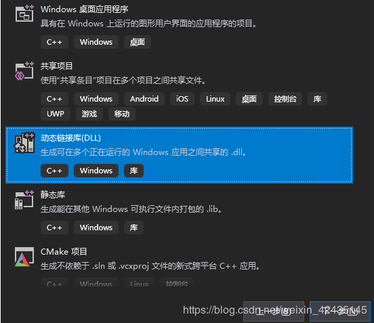Image resolution: width=374 pixels, height=323 pixels.
Task: Select the 静态库 template icon
Action: (x=24, y=200)
